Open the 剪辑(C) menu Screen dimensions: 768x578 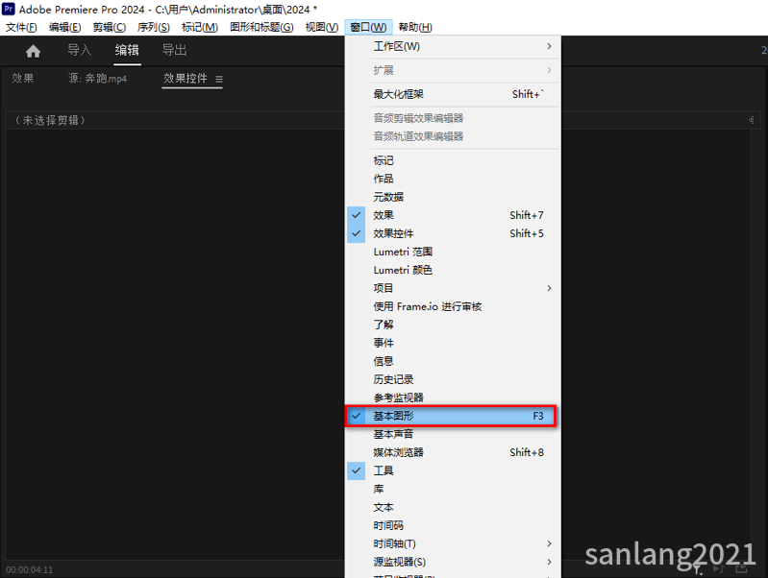click(x=110, y=27)
